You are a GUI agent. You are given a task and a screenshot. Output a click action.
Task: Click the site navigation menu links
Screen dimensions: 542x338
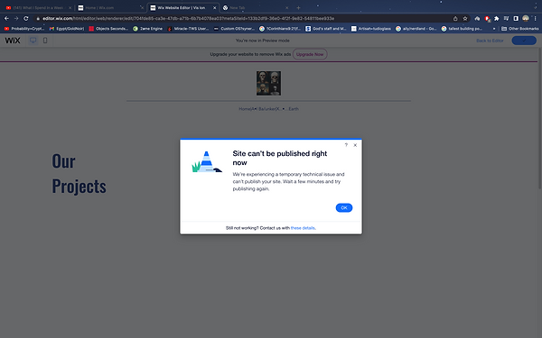coord(268,109)
